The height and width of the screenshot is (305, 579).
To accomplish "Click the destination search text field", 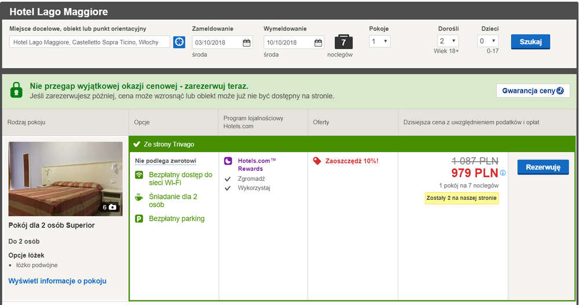I will point(90,42).
